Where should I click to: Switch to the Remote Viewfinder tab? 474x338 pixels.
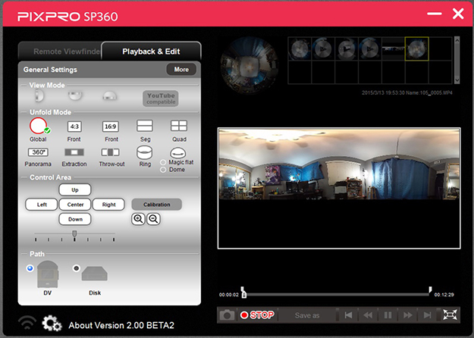coord(61,52)
